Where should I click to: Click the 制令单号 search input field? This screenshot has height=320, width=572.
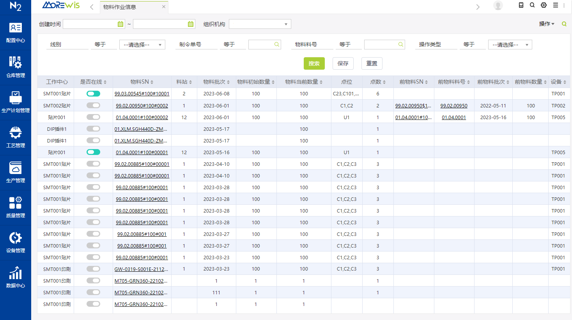coord(261,45)
